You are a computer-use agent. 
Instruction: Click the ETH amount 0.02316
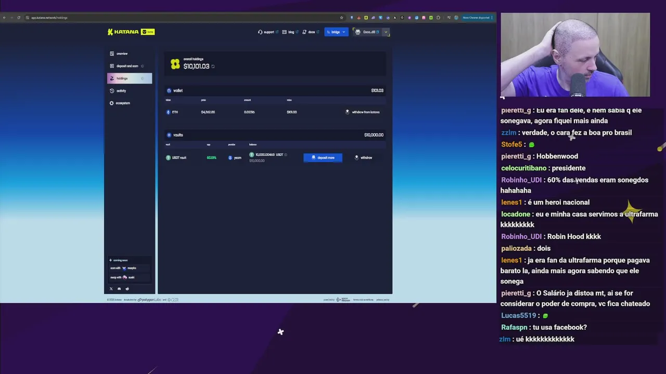coord(249,112)
